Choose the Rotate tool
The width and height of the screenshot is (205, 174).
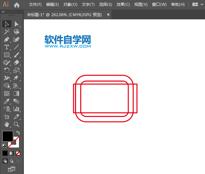click(x=7, y=70)
